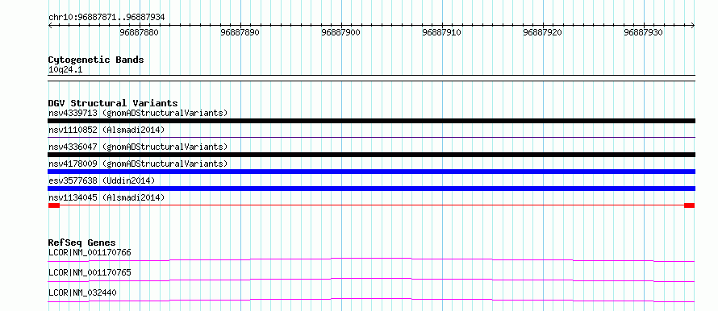718x311 pixels.
Task: Click the blue bar under esv3577638
Action: click(371, 189)
